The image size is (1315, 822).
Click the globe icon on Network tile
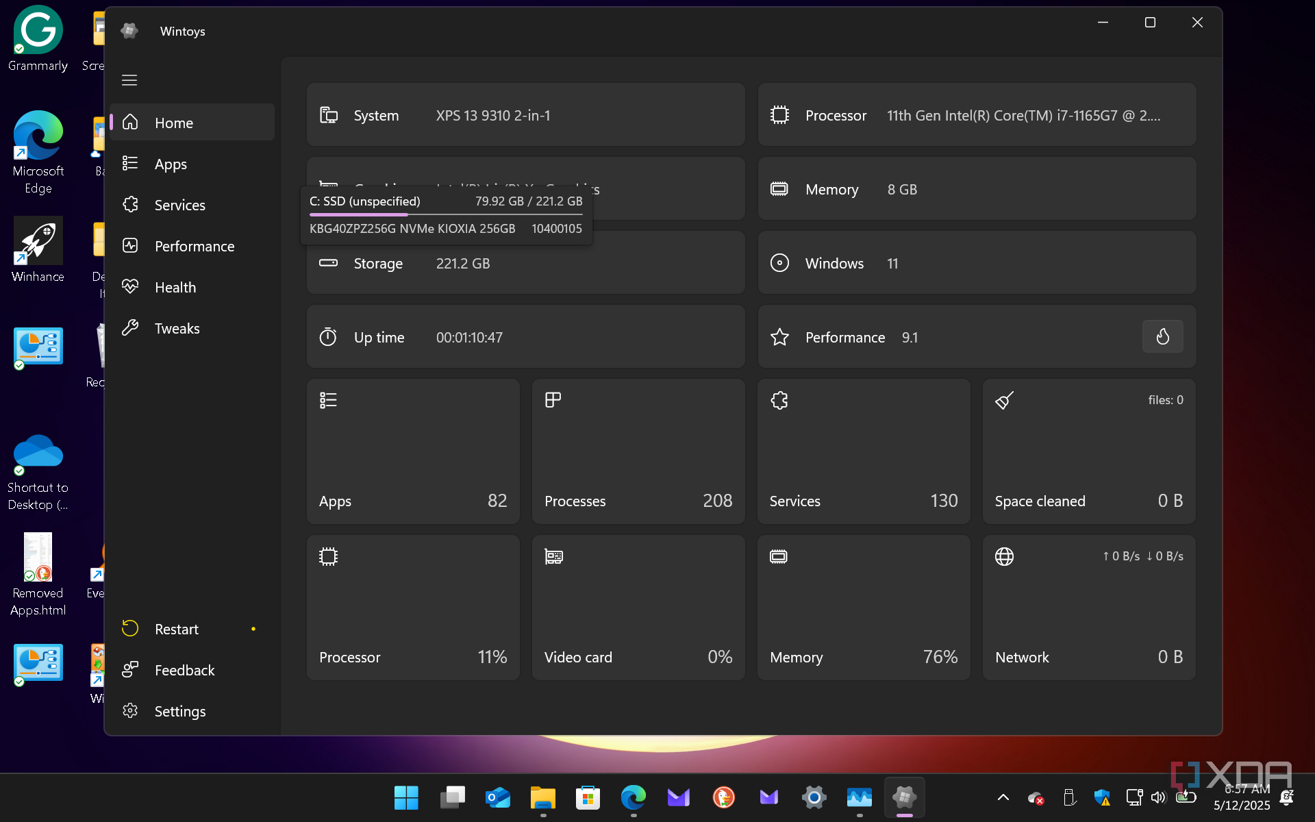click(x=1004, y=556)
